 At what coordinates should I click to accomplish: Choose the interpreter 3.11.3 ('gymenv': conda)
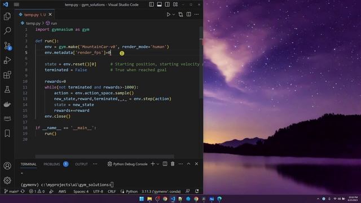161,191
